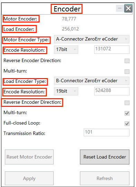136x187 pixels.
Task: Click Reset Motor Encoder button
Action: point(29,157)
